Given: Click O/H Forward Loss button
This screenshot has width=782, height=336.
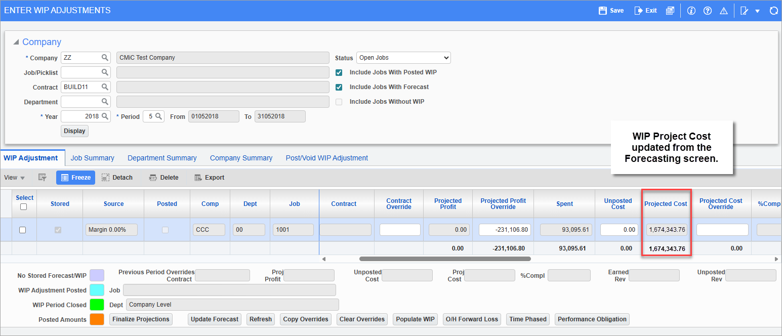Looking at the screenshot, I should (x=472, y=319).
